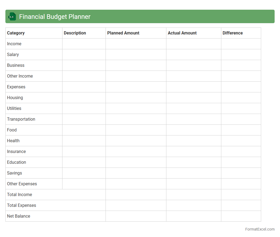280x237 pixels.
Task: Click the Description cell for Business
Action: click(84, 65)
